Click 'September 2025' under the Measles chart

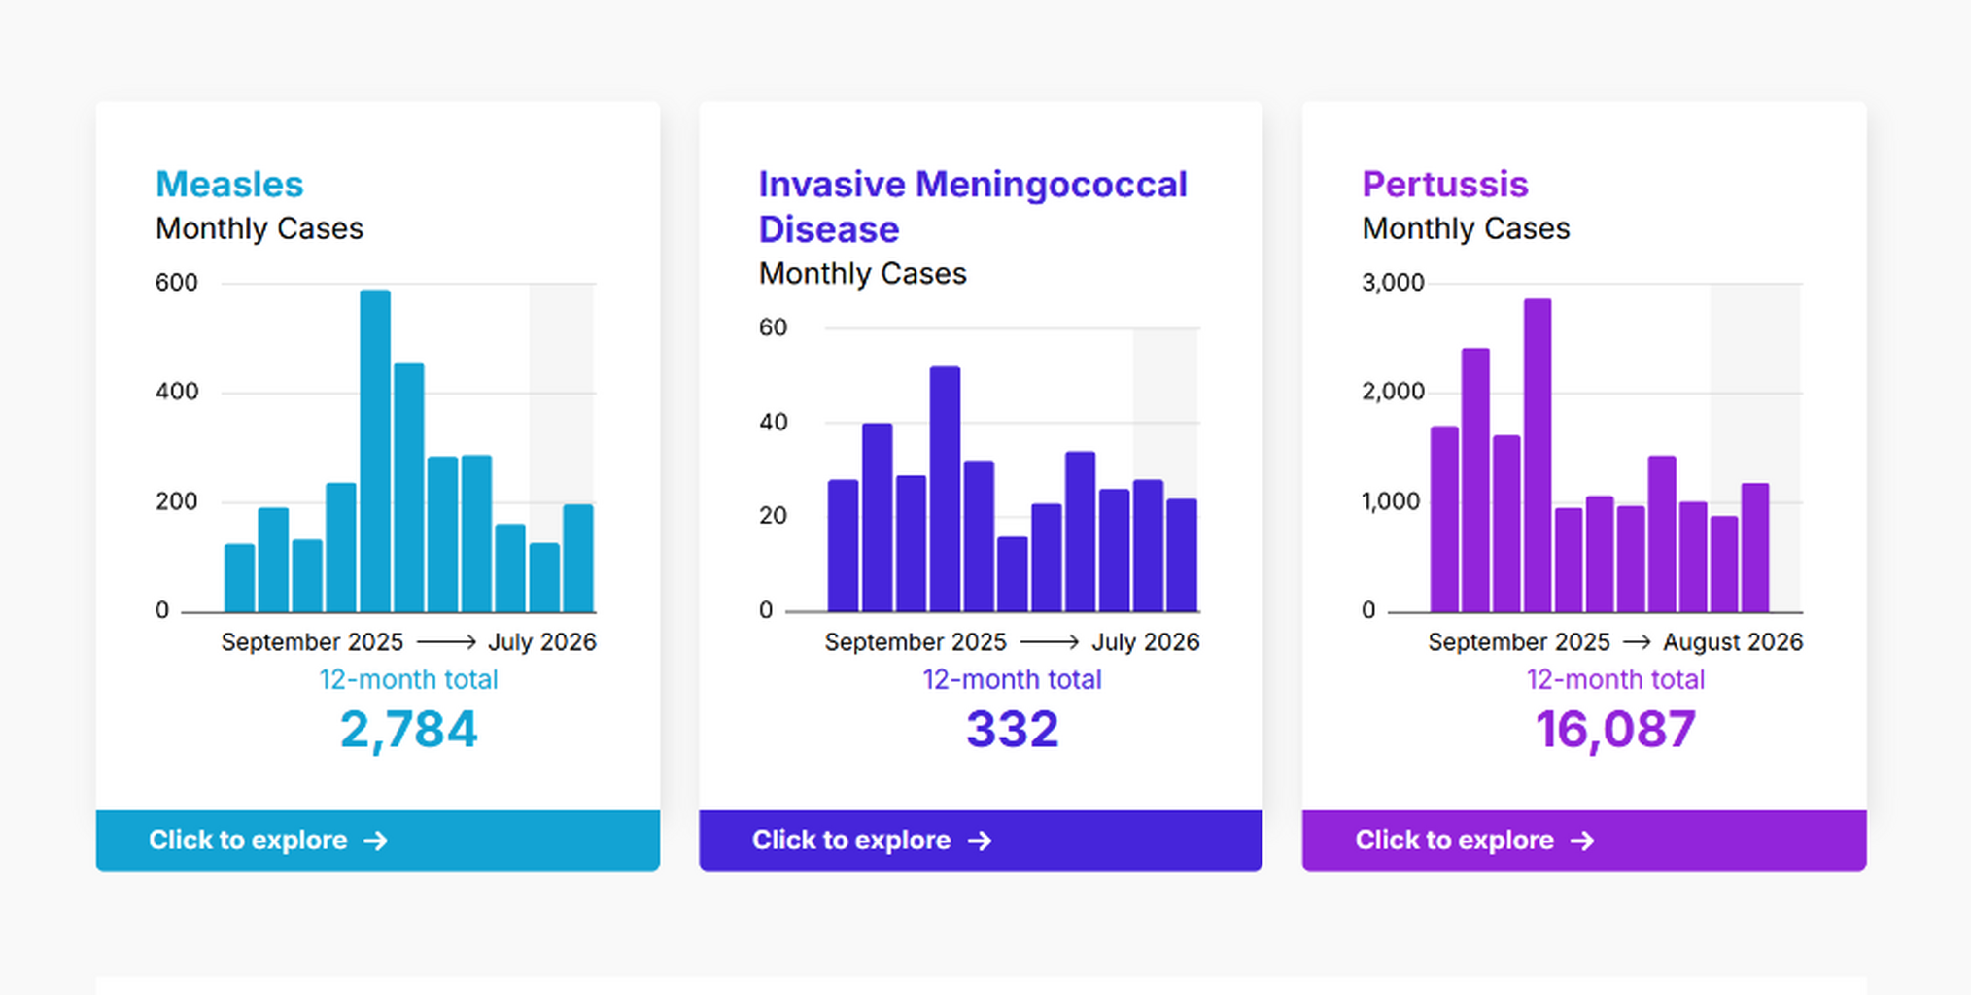pyautogui.click(x=312, y=642)
